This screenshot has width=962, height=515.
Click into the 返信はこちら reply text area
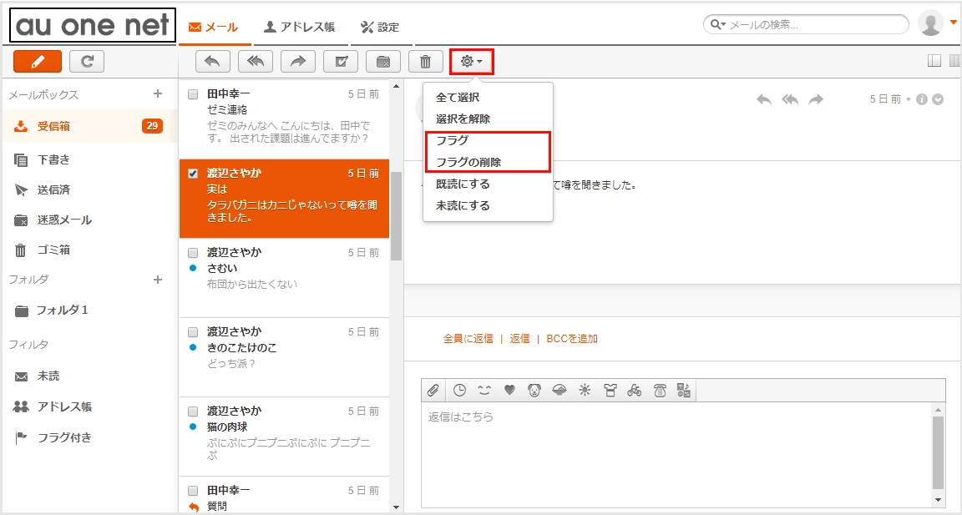click(x=676, y=454)
